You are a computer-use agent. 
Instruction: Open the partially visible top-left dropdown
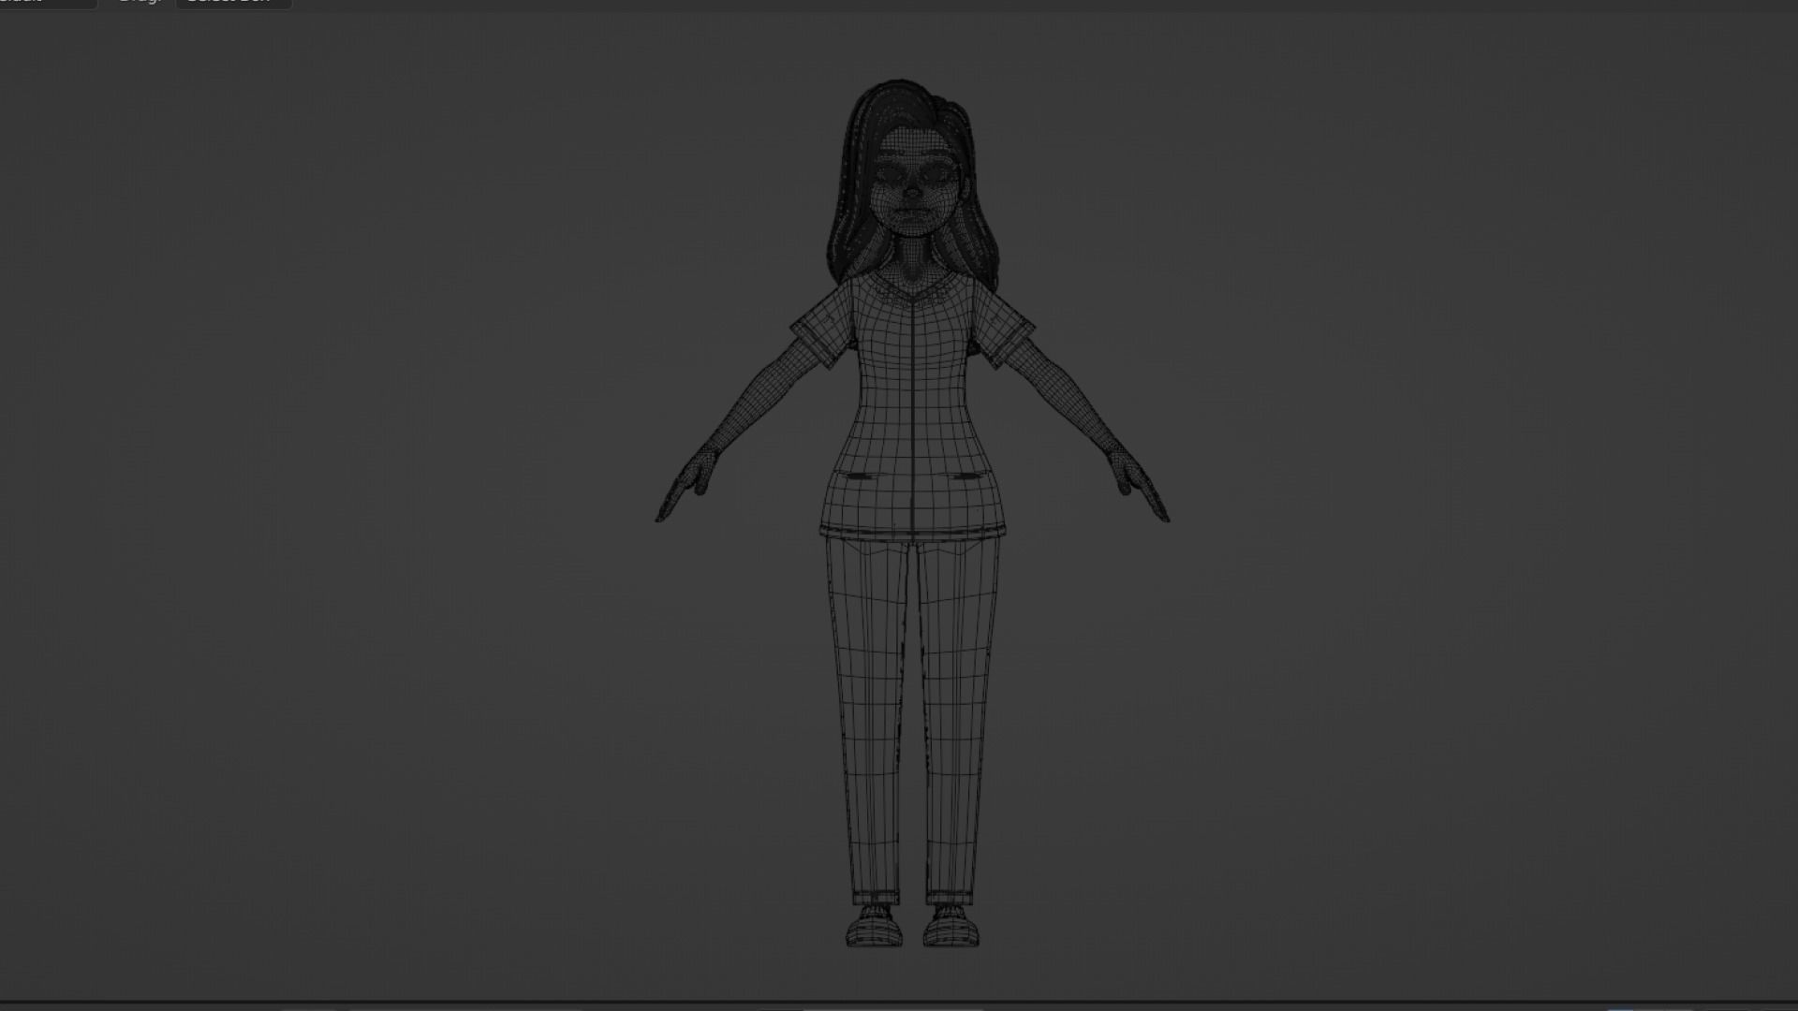click(47, 3)
